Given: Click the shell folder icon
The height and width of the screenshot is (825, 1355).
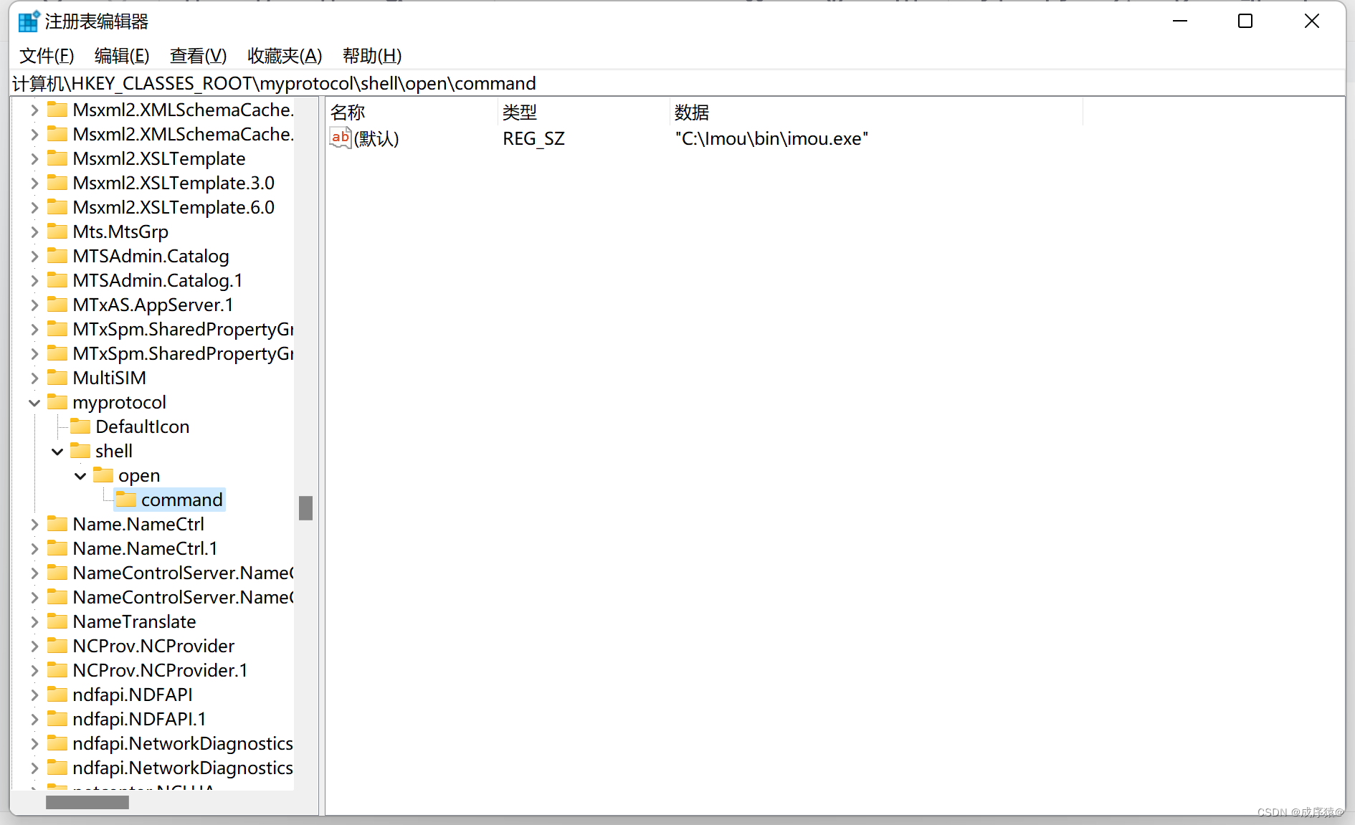Looking at the screenshot, I should [x=80, y=451].
